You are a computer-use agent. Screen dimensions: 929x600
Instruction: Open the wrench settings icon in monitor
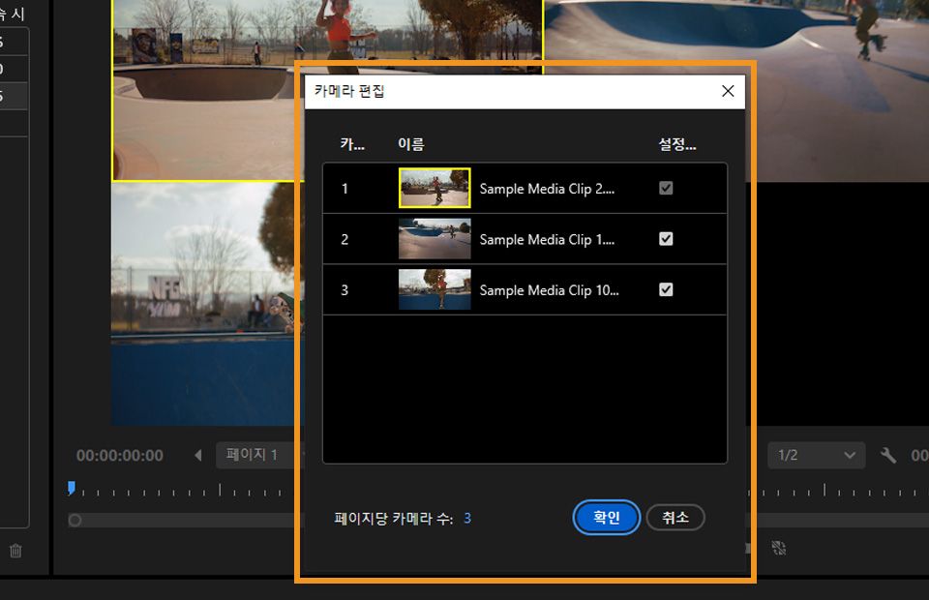pyautogui.click(x=887, y=455)
